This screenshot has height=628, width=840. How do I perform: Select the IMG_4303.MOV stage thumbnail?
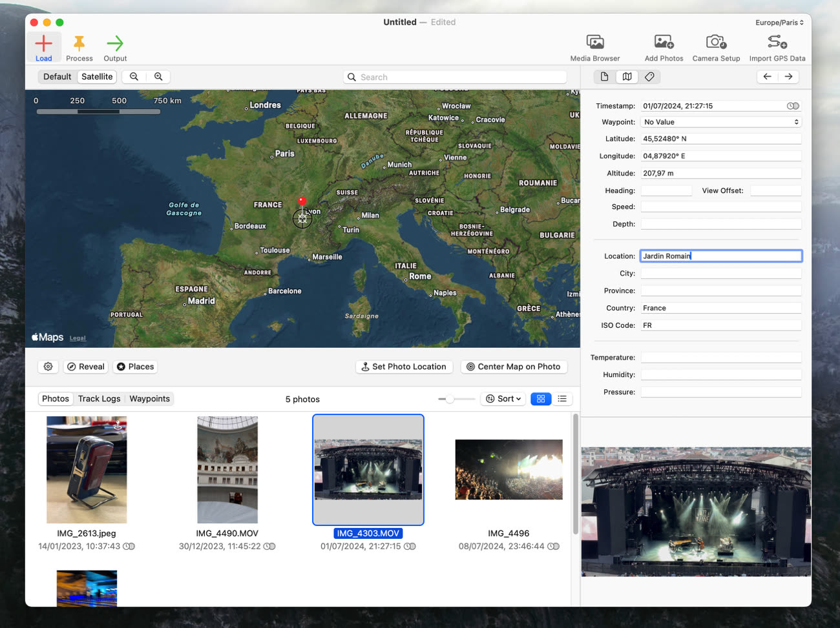(x=368, y=470)
